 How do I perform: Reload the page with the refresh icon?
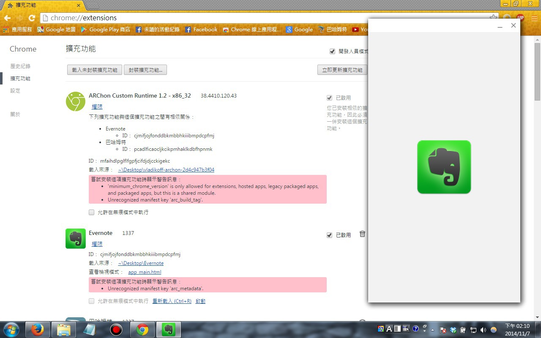click(32, 18)
